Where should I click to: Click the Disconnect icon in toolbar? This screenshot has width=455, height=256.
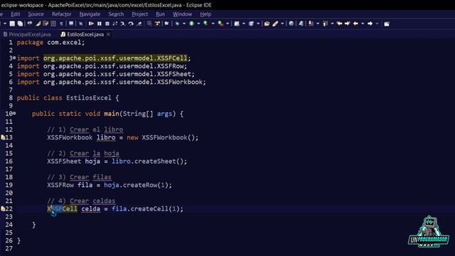pyautogui.click(x=115, y=23)
